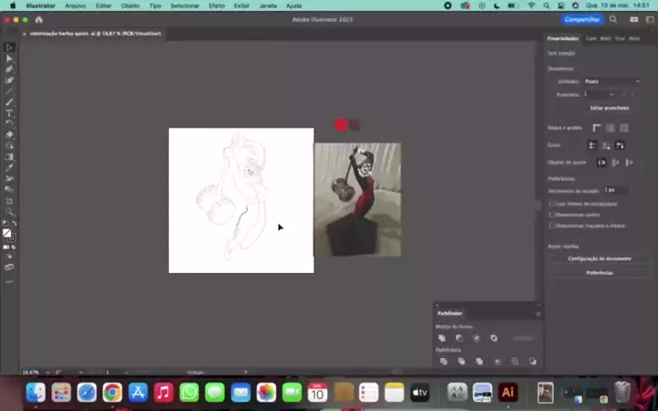
Task: Enable the Dimensionar cantos checkbox
Action: 552,215
